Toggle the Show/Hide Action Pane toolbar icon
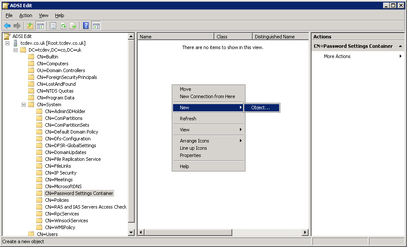407x247 pixels. [96, 26]
